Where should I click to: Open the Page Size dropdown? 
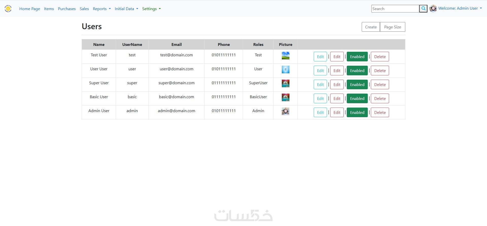393,27
